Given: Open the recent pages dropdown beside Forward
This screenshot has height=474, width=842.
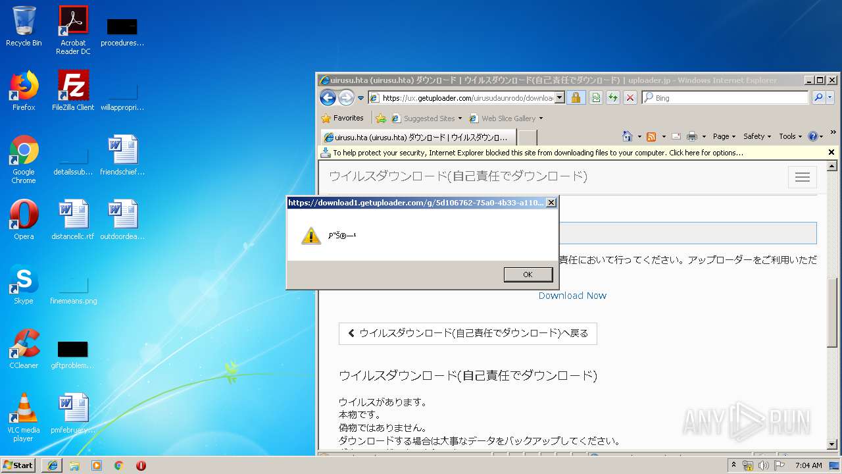Looking at the screenshot, I should click(x=360, y=98).
